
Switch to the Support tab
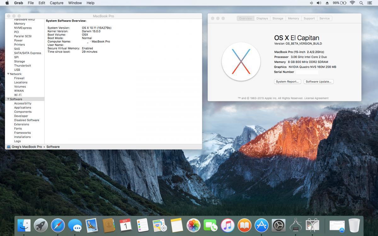click(x=309, y=18)
